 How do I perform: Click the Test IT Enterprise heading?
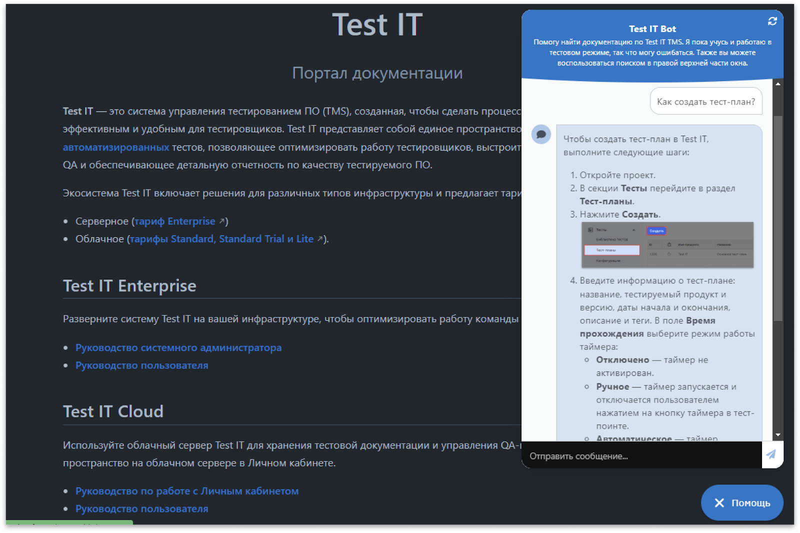(x=129, y=286)
